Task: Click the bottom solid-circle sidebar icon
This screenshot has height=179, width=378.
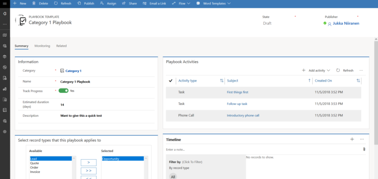Action: [x=5, y=132]
